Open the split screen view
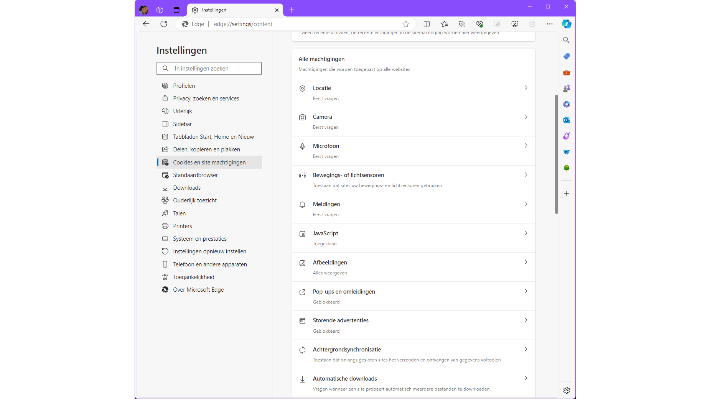710x399 pixels. [x=427, y=24]
